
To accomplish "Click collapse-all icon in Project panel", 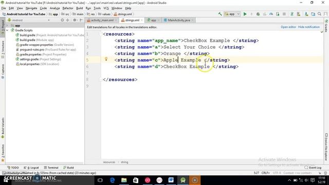I will point(67,20).
